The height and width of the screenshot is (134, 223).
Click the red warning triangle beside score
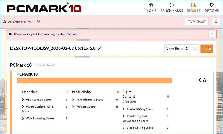[x=205, y=80]
